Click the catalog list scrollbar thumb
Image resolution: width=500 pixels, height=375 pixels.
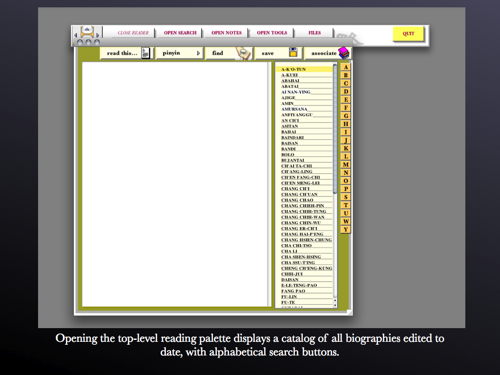(335, 129)
